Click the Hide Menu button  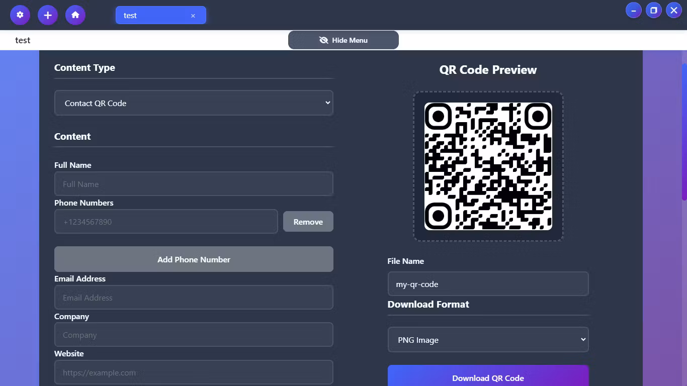pyautogui.click(x=343, y=40)
